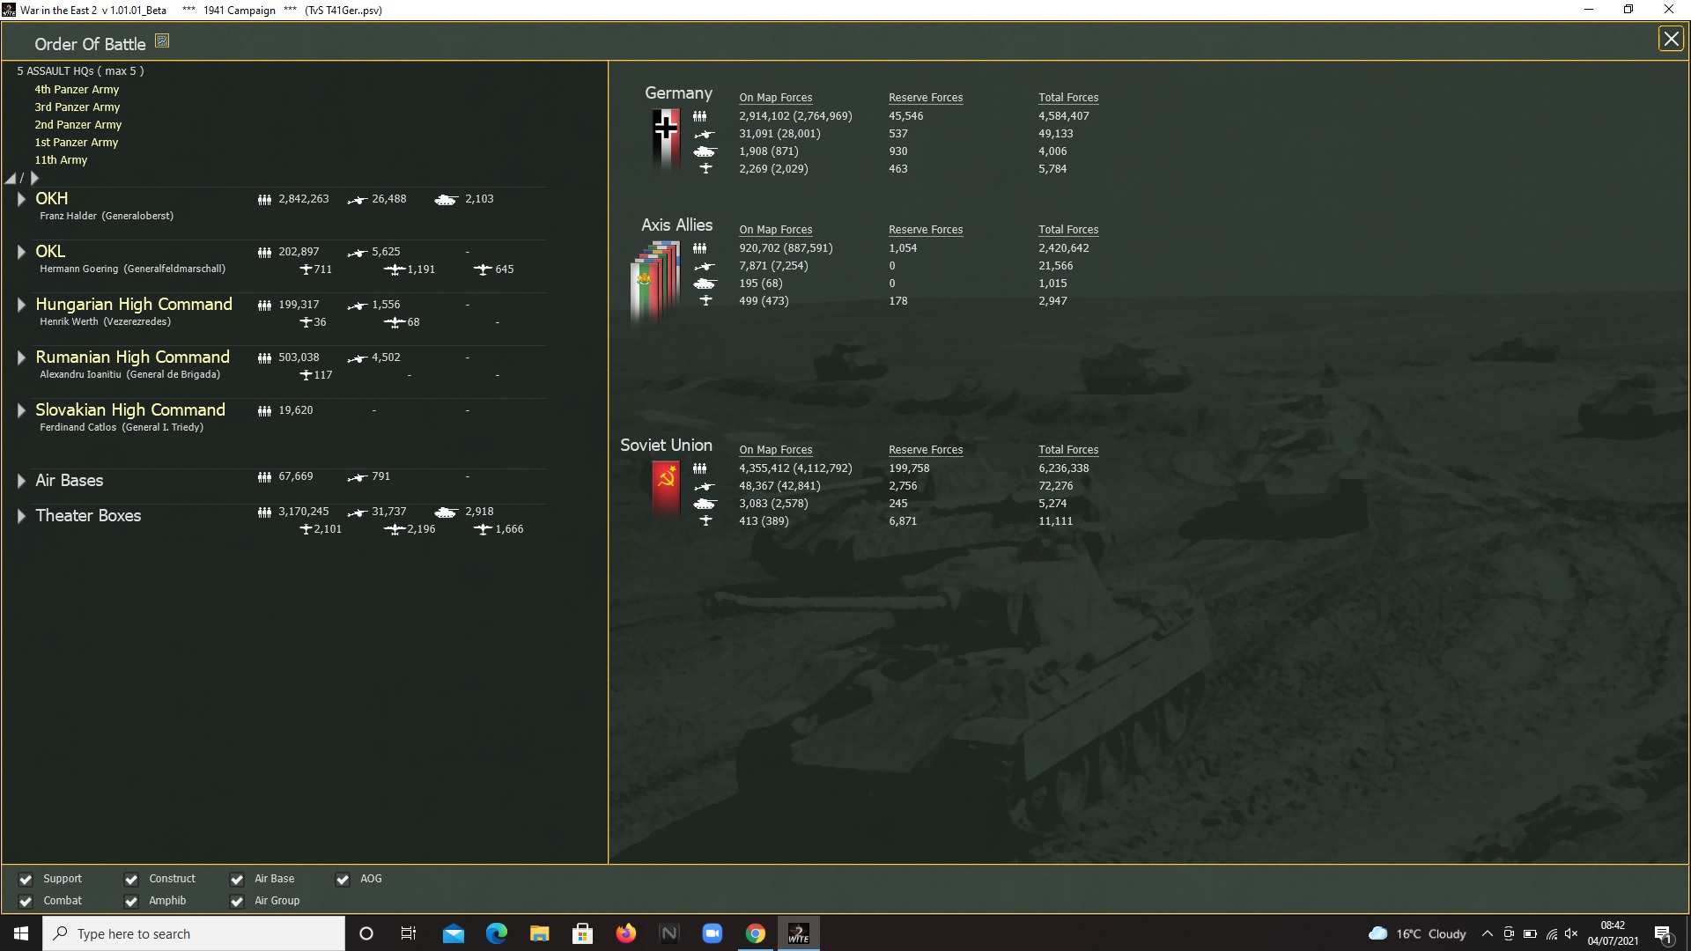
Task: Open the 2nd Panzer Army assault HQ
Action: [78, 125]
